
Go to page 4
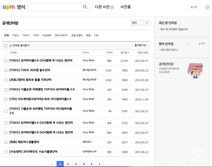point(84,164)
